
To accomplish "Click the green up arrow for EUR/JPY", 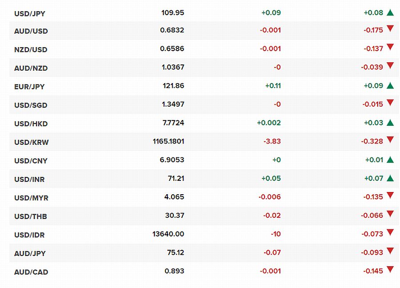I will pos(390,85).
